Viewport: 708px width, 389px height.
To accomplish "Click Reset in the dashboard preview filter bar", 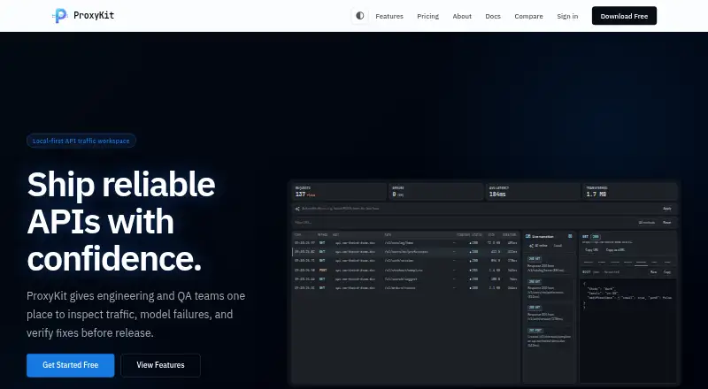I will 667,223.
